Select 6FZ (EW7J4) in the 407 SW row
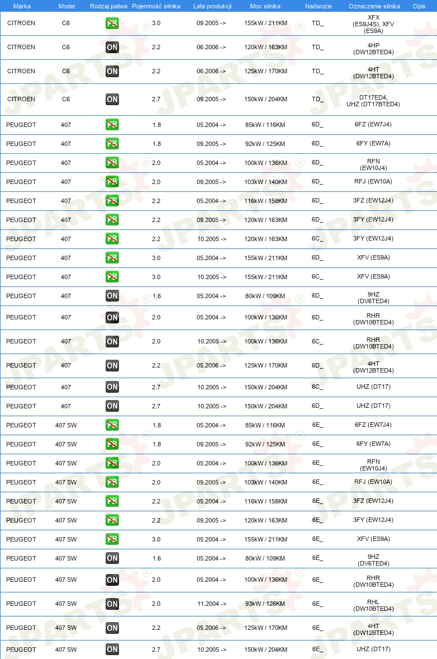The height and width of the screenshot is (659, 437). [373, 425]
